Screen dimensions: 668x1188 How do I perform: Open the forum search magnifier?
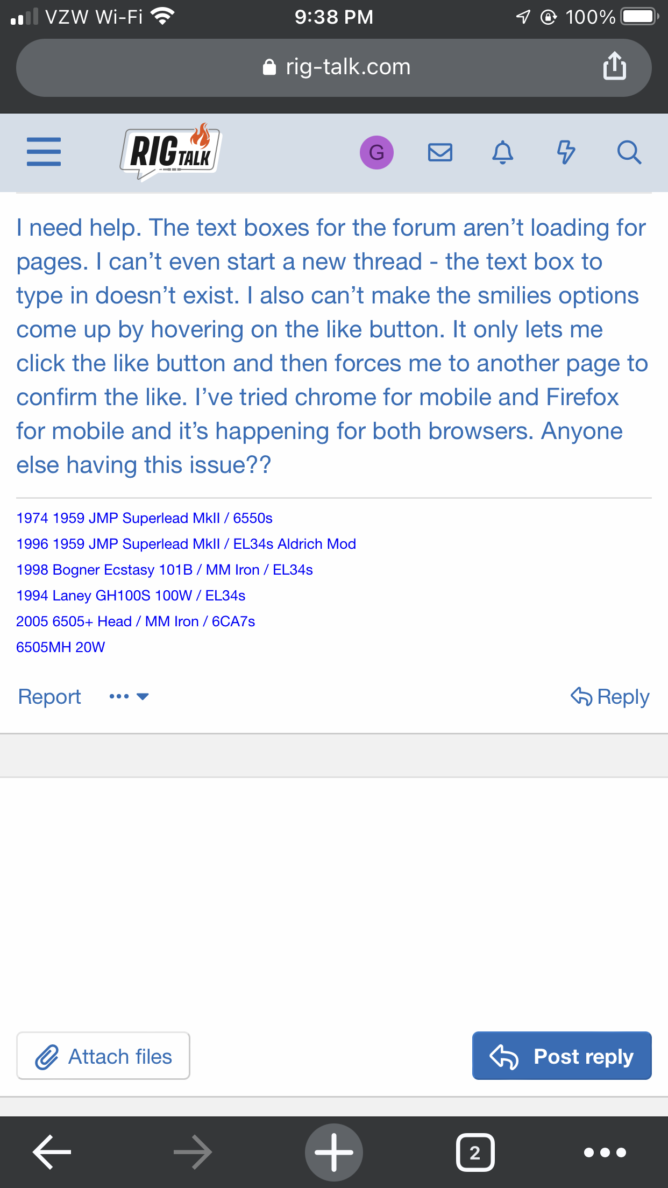[629, 152]
